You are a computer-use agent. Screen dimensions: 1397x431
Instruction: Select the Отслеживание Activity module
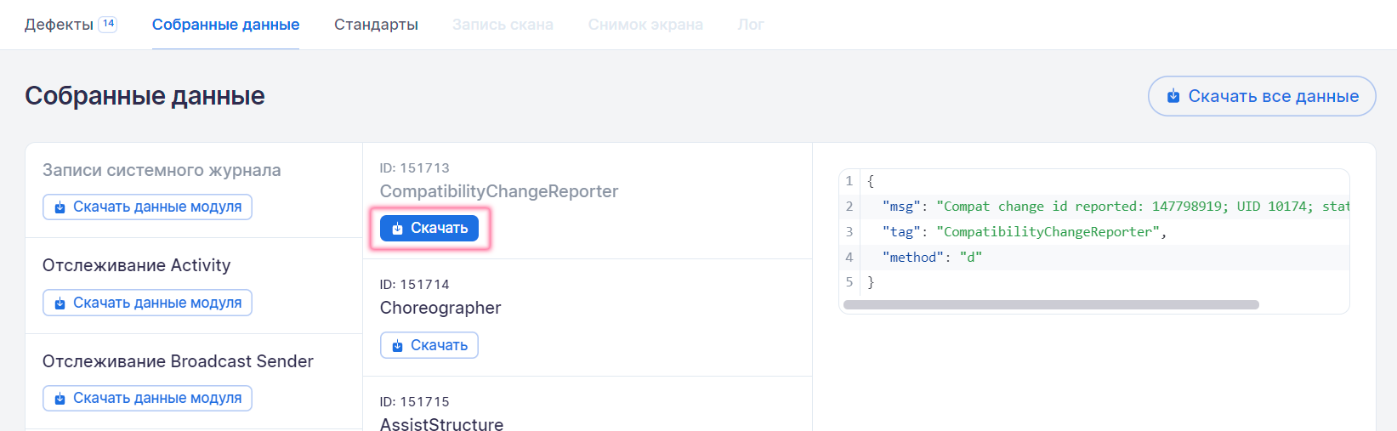tap(136, 265)
